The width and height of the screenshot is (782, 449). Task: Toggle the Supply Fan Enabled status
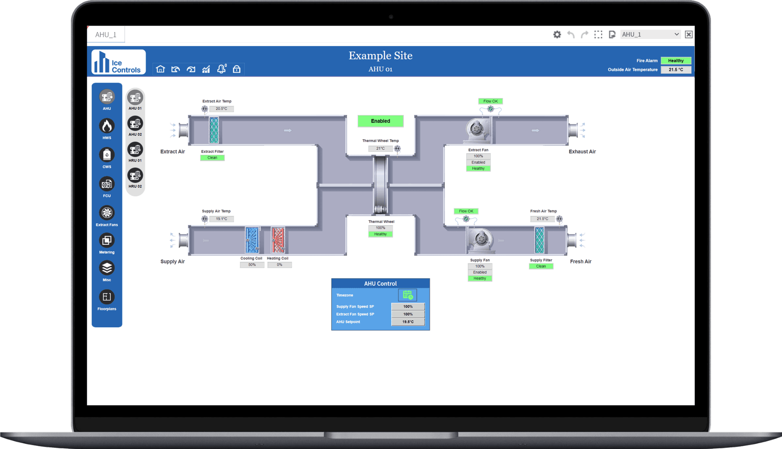click(x=480, y=271)
